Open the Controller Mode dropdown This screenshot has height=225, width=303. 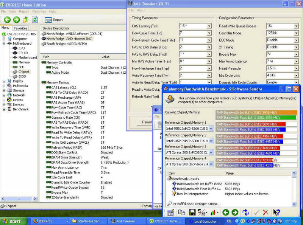(x=296, y=33)
